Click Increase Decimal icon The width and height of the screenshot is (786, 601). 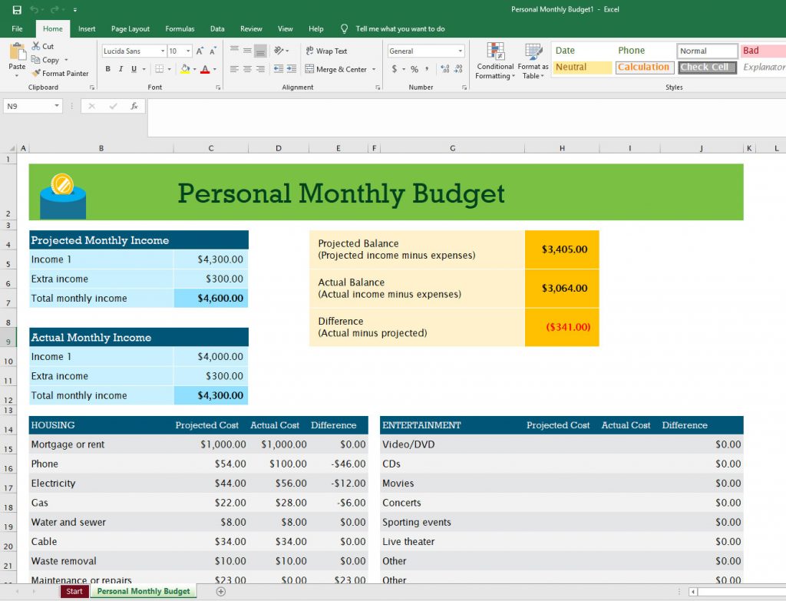pyautogui.click(x=445, y=69)
